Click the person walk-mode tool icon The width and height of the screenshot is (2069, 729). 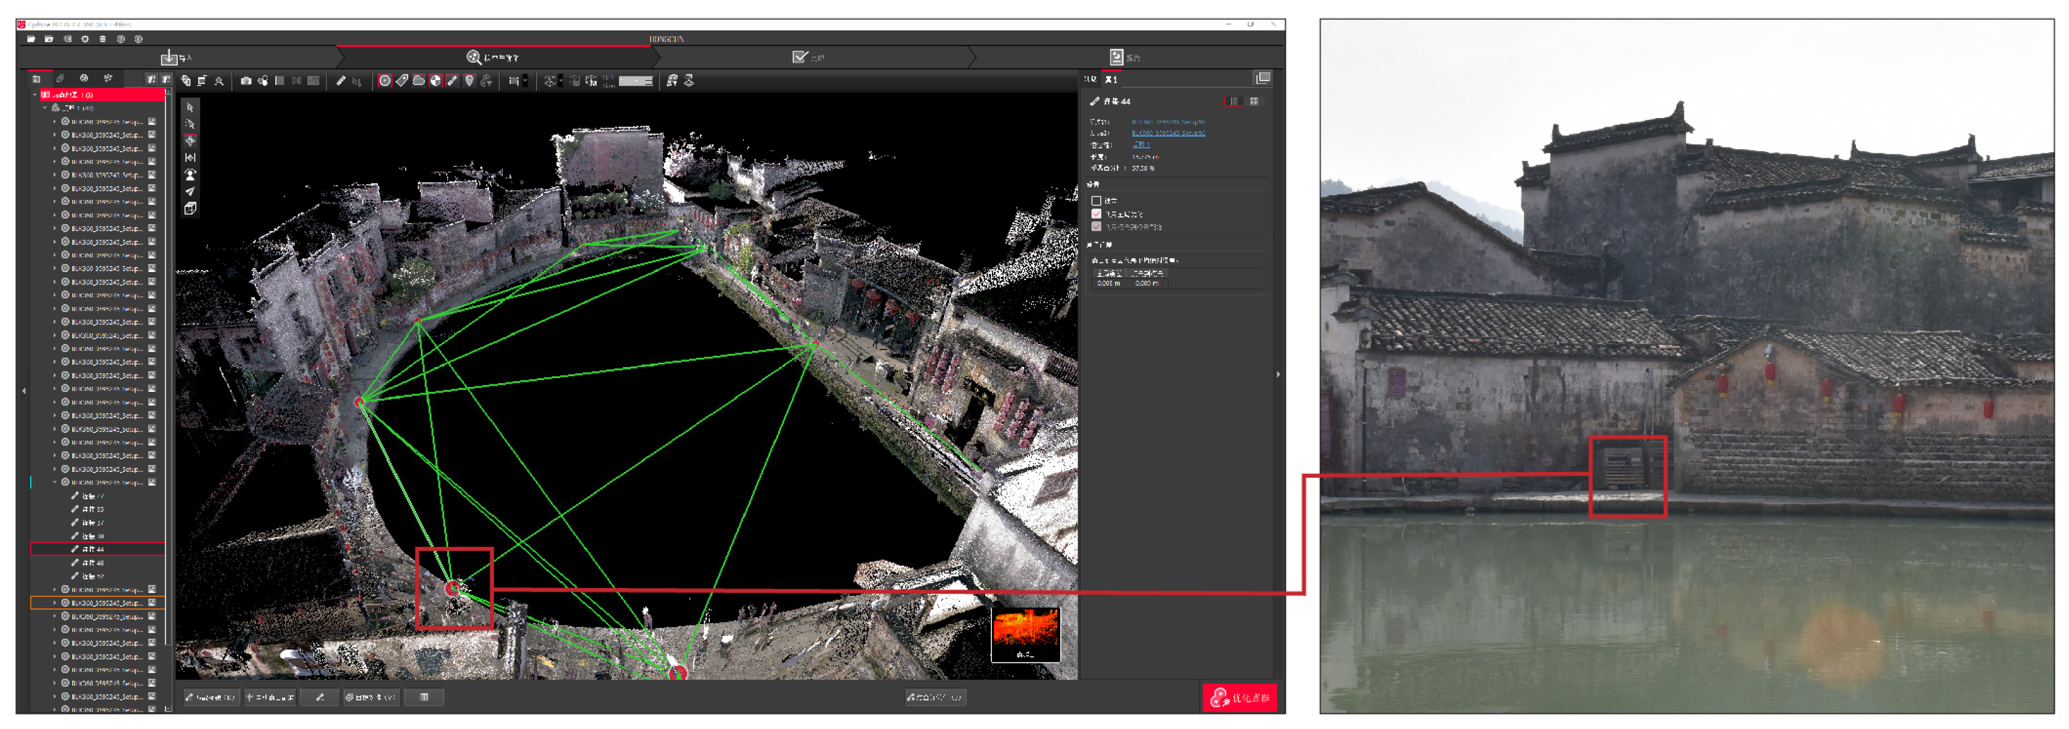[x=190, y=175]
